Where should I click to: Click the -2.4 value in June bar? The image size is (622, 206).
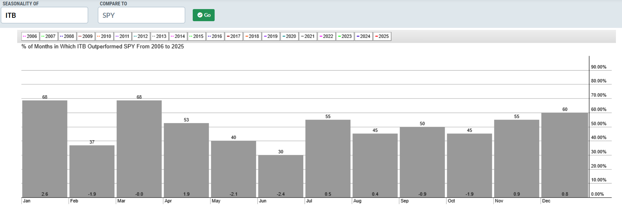tap(281, 194)
